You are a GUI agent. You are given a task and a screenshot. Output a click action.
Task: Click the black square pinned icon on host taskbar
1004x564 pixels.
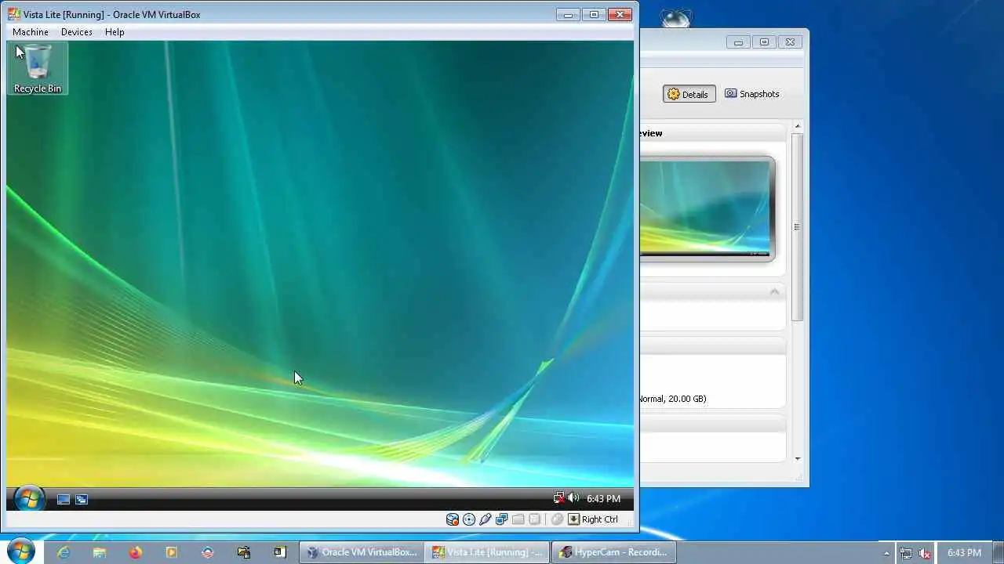tap(280, 552)
